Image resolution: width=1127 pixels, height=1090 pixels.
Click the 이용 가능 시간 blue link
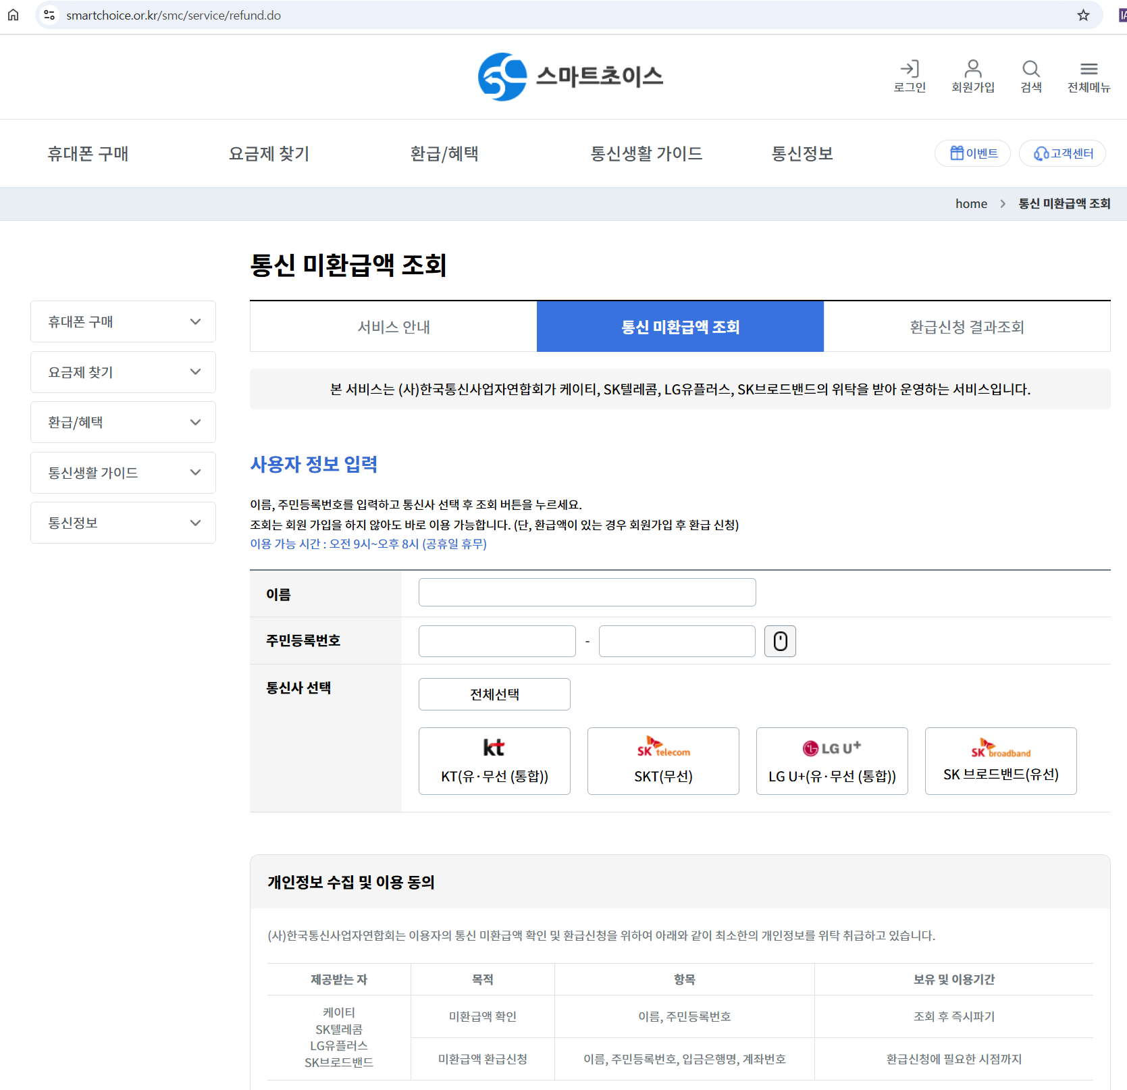[x=369, y=544]
